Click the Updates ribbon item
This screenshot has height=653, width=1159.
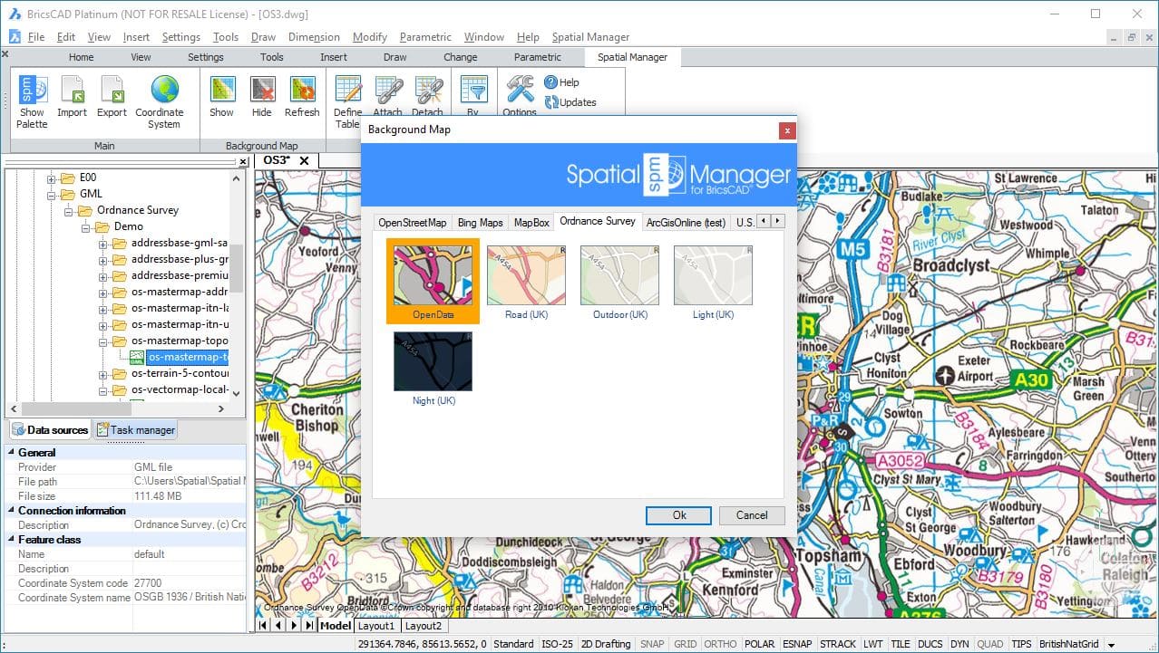tap(570, 102)
